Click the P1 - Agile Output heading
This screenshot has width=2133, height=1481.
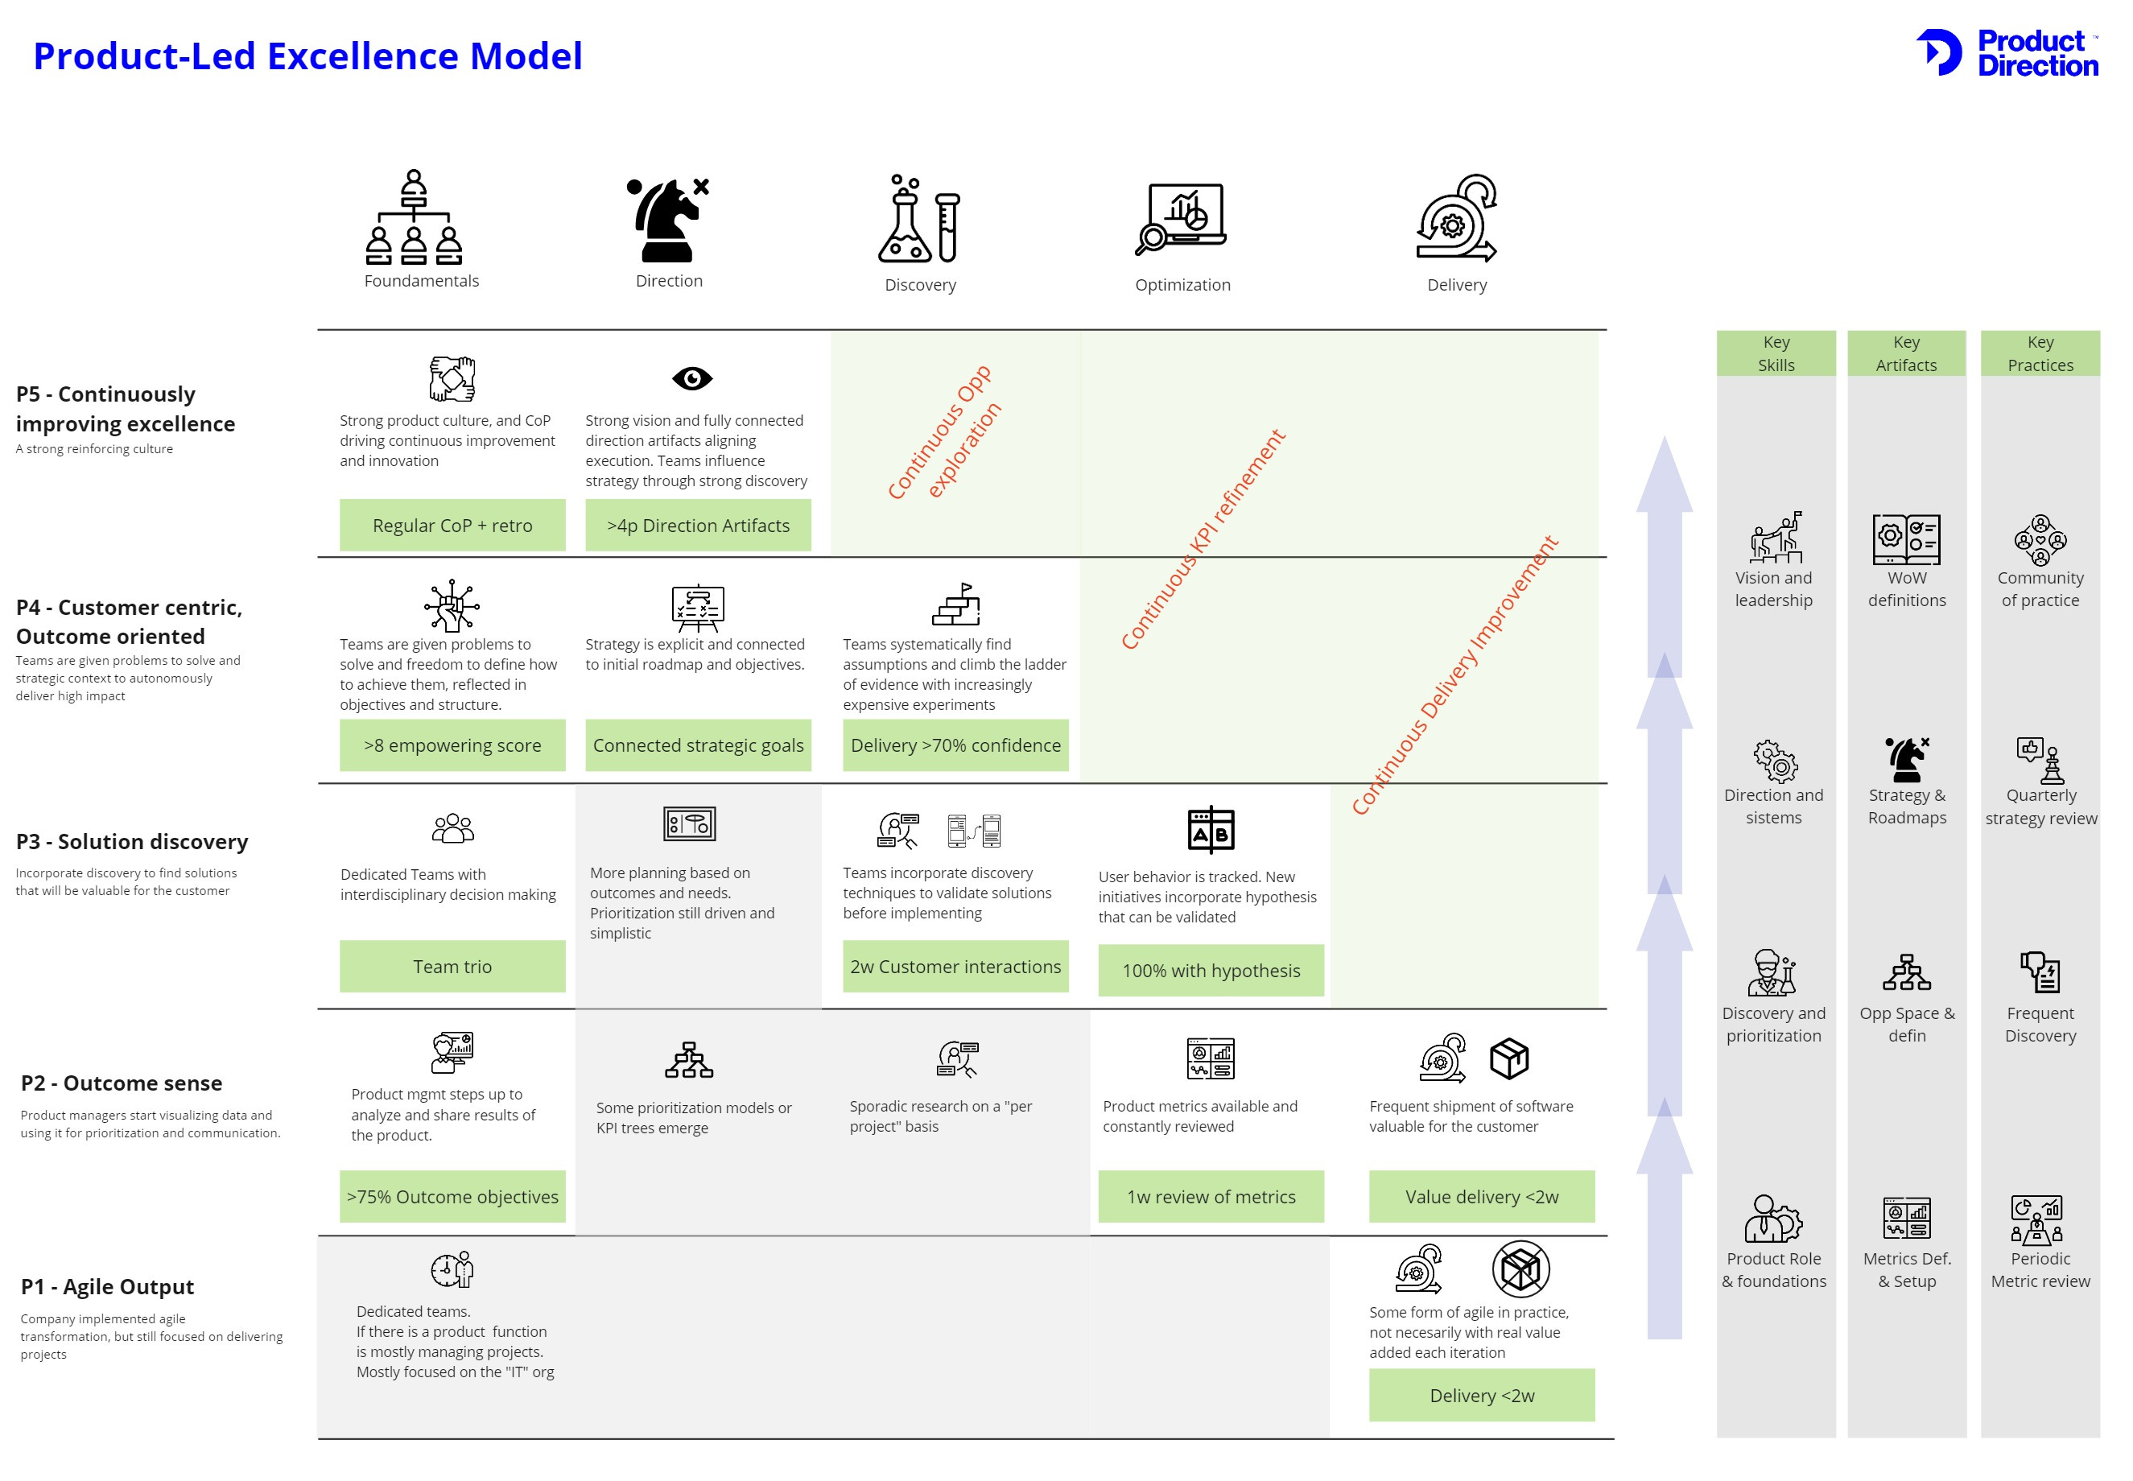coord(107,1286)
